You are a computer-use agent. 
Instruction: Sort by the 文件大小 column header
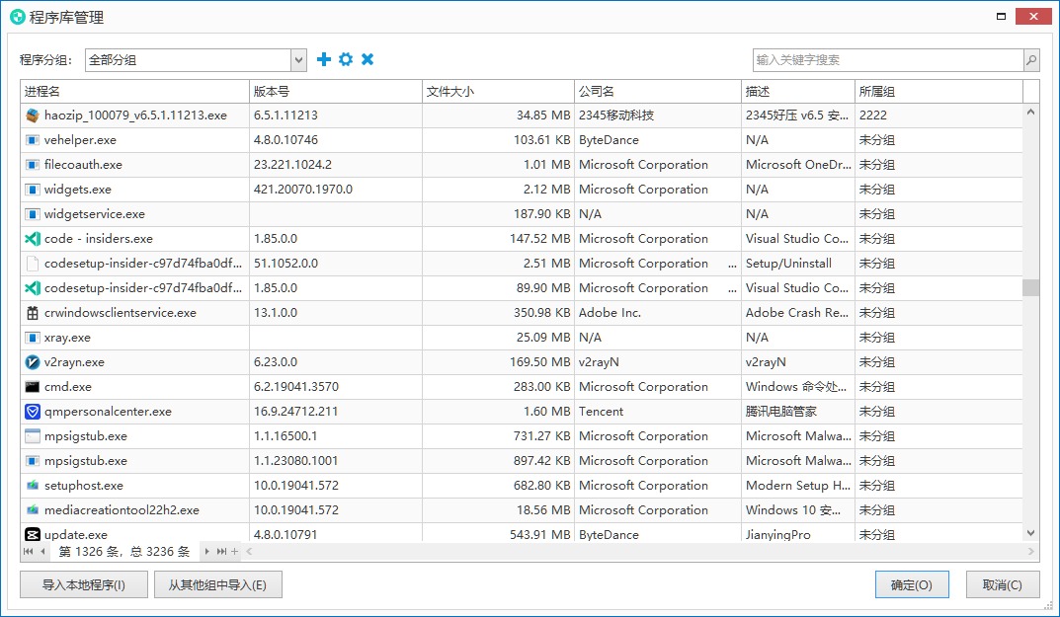498,91
